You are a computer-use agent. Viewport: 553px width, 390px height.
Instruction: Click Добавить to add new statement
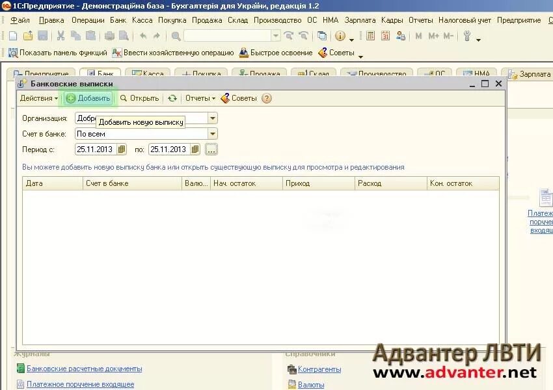89,98
